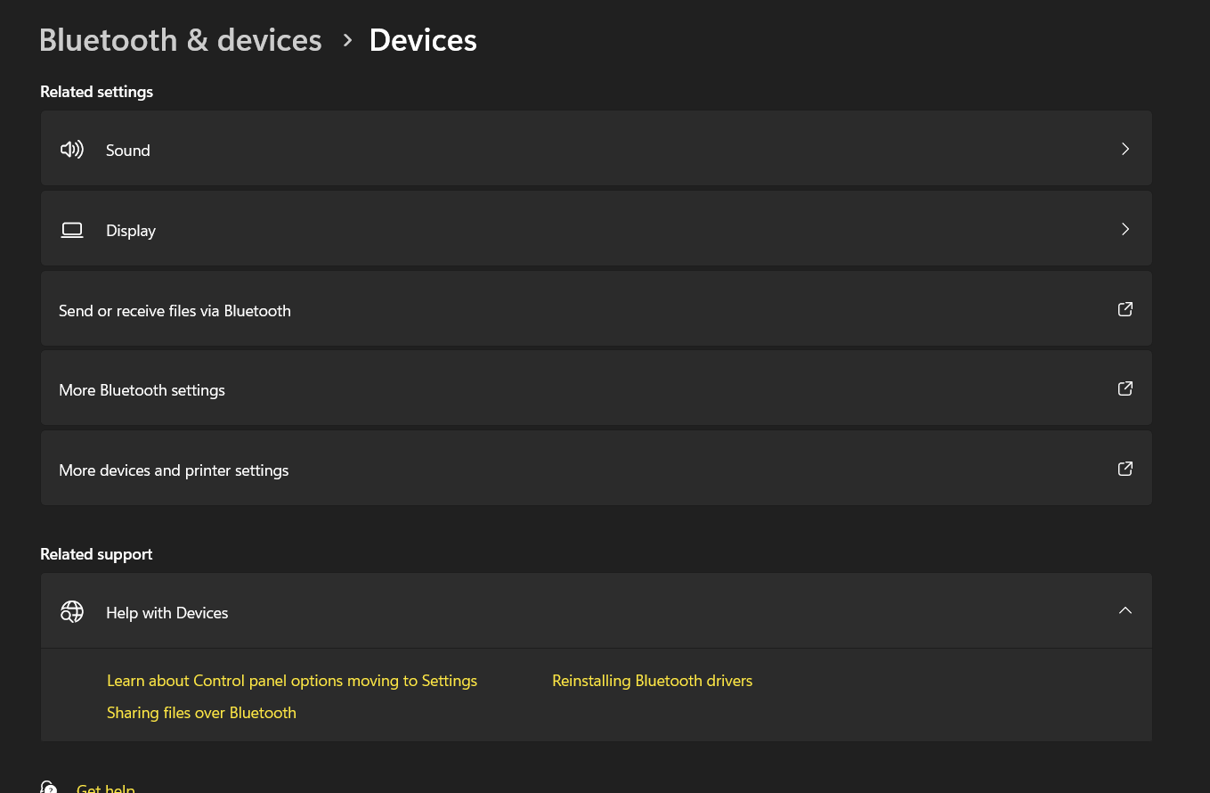1210x793 pixels.
Task: Open the Reinstalling Bluetooth drivers article
Action: pos(652,680)
